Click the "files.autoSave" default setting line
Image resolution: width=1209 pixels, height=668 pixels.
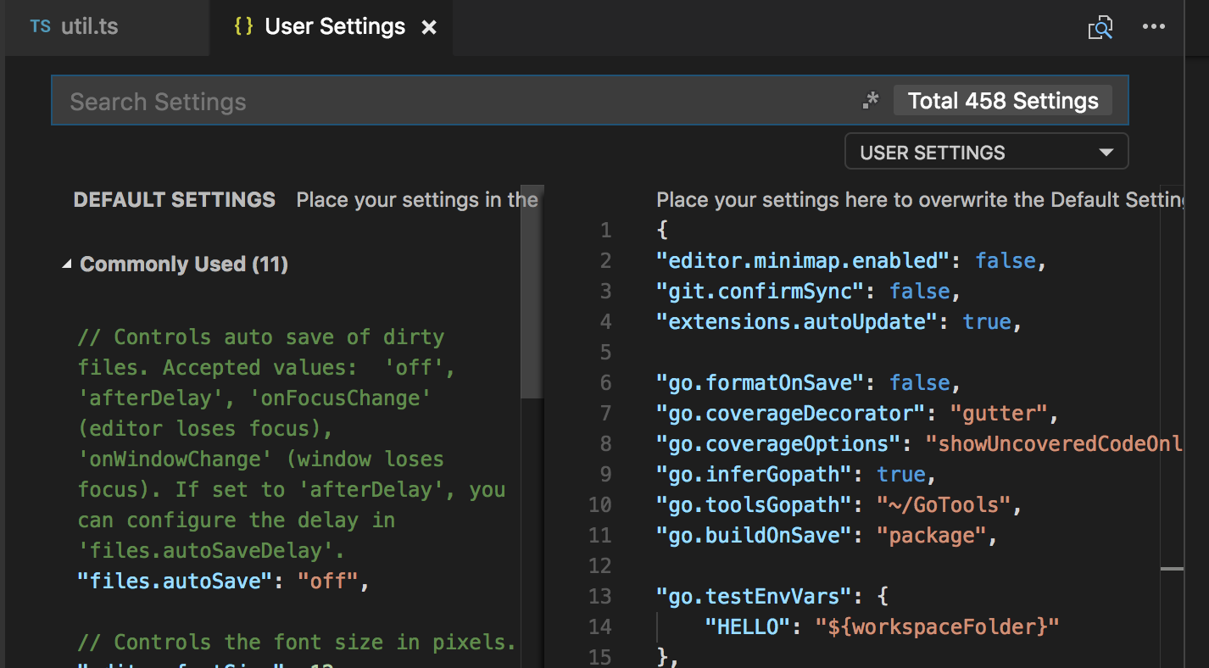pyautogui.click(x=224, y=582)
